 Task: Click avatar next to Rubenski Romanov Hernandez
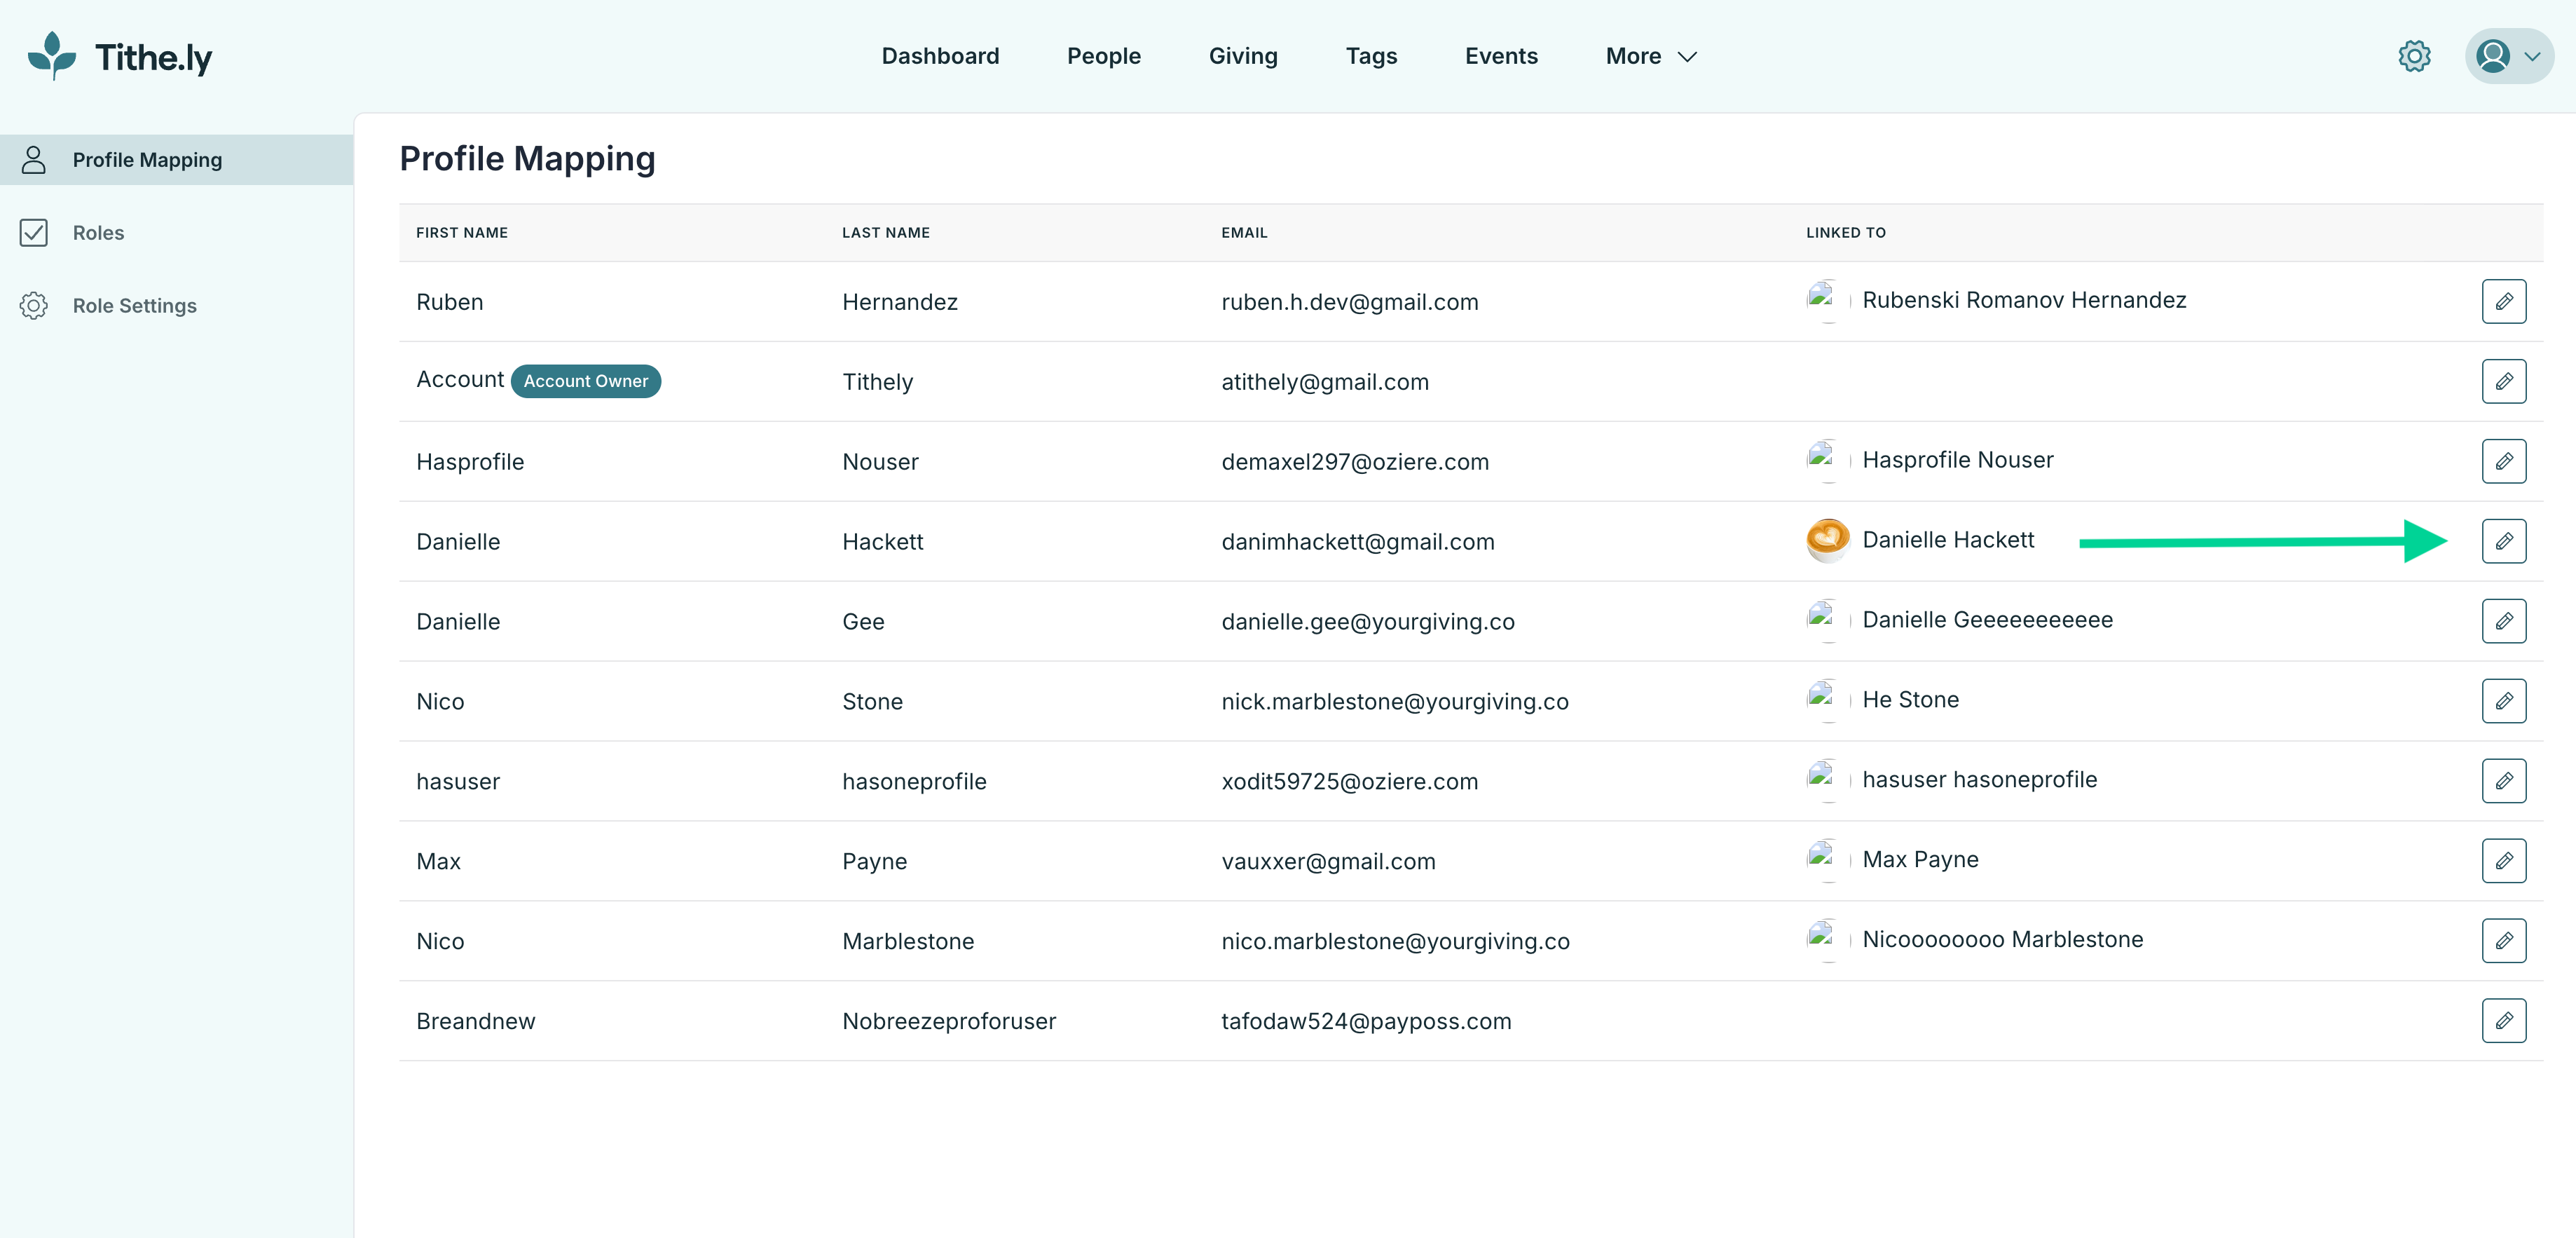(x=1827, y=300)
